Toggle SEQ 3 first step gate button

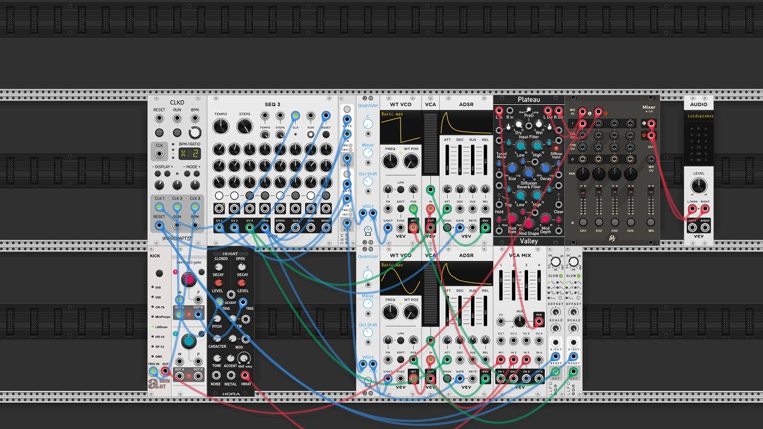[x=219, y=195]
